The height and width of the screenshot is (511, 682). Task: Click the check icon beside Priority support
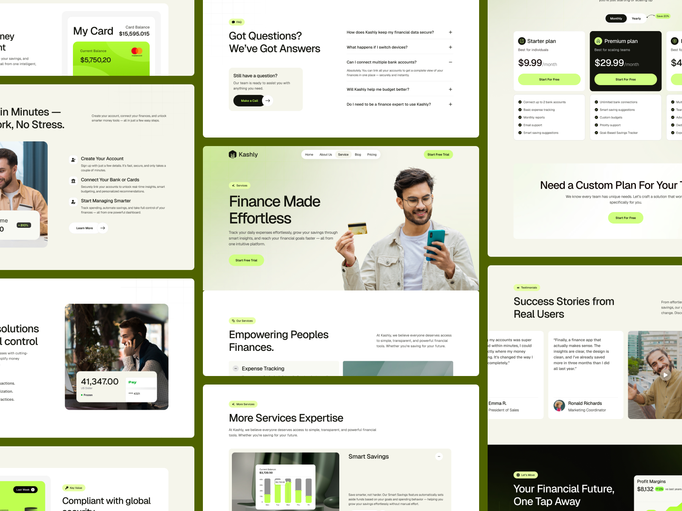pyautogui.click(x=596, y=125)
